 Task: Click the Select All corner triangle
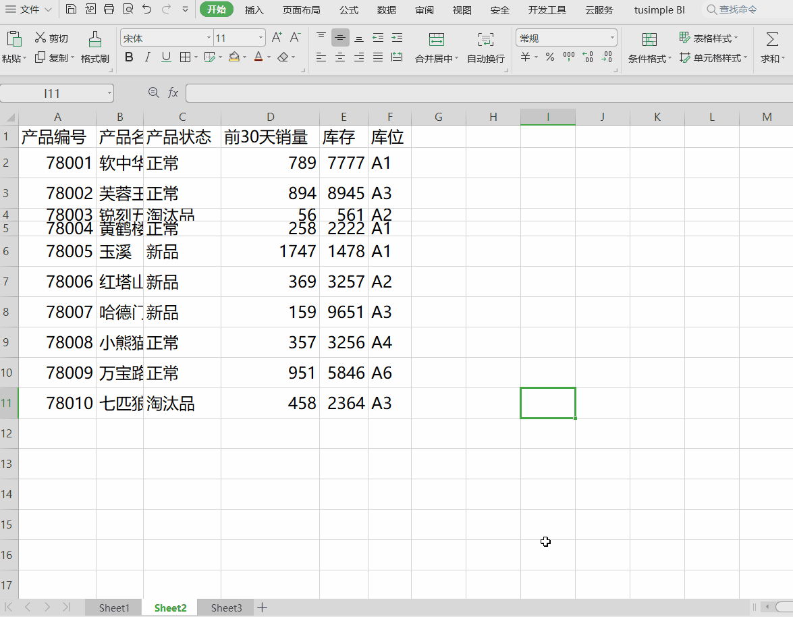(9, 118)
